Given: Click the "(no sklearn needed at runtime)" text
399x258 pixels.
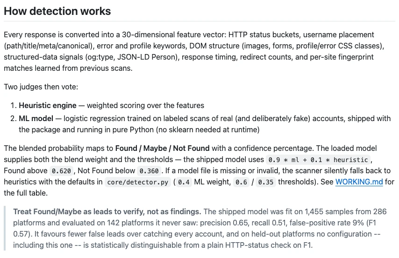Looking at the screenshot, I should click(207, 129).
